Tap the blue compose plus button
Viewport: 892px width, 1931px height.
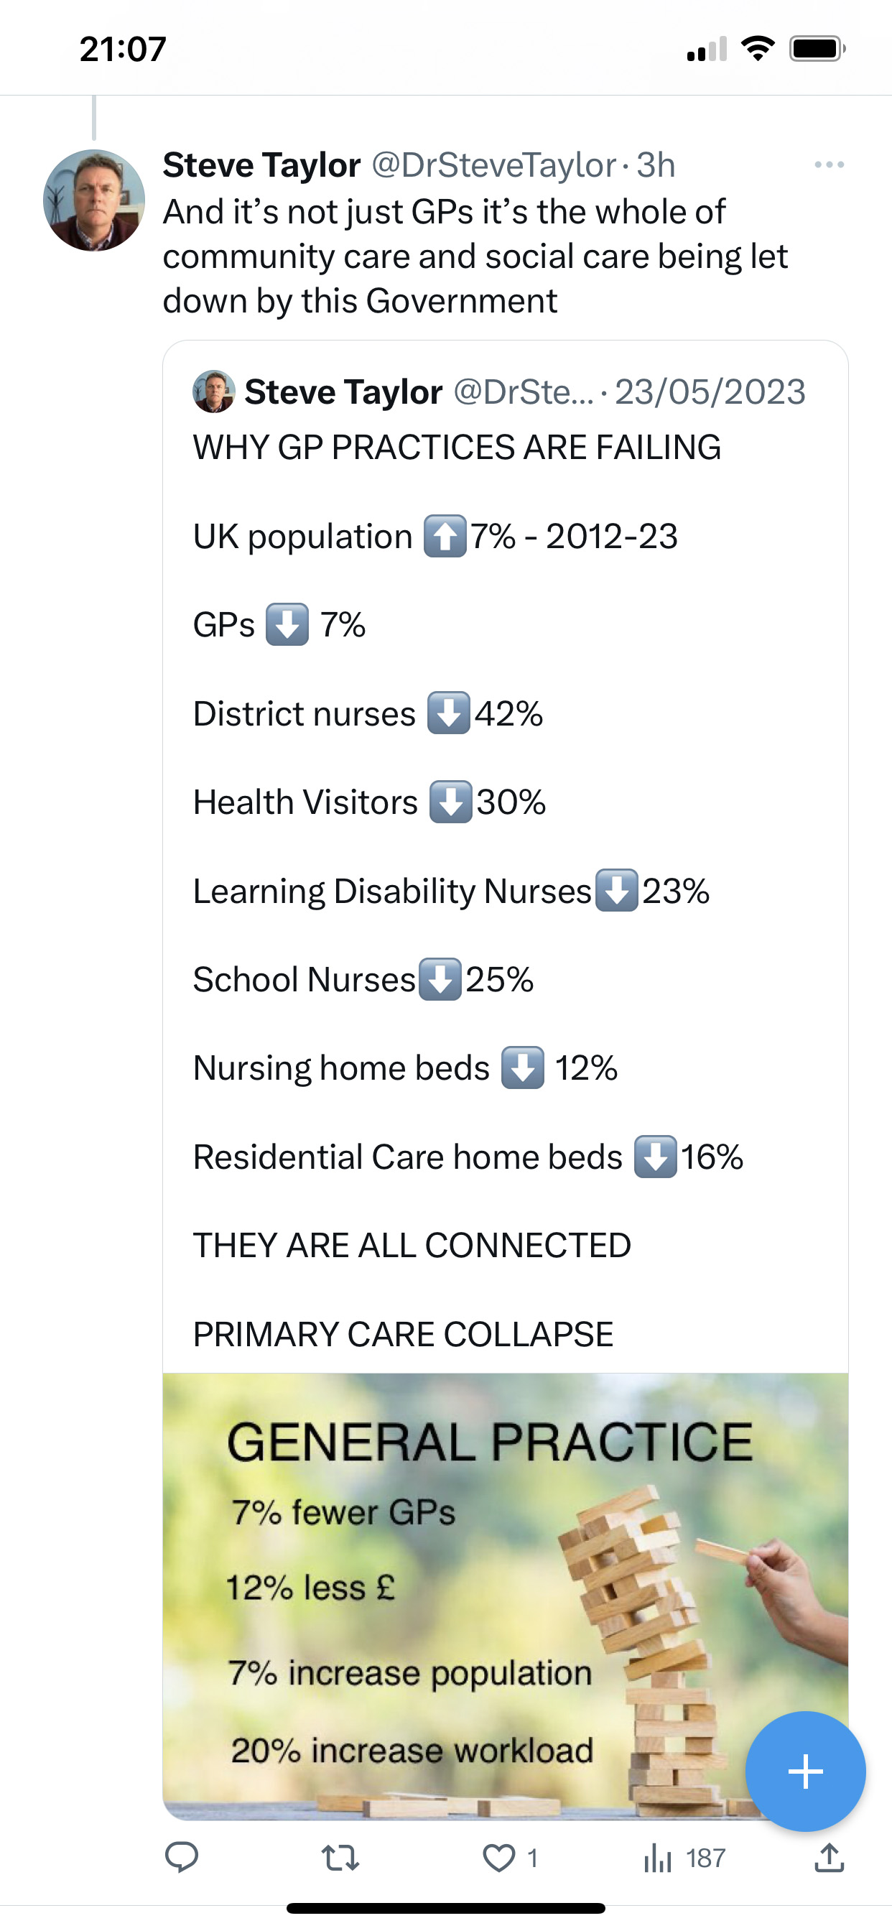pyautogui.click(x=806, y=1772)
